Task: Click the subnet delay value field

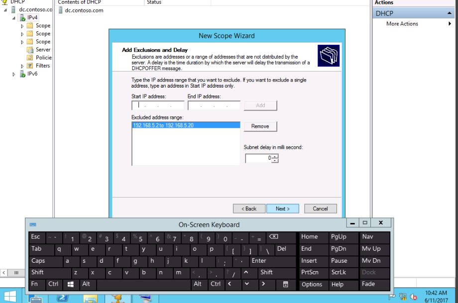Action: click(x=258, y=158)
